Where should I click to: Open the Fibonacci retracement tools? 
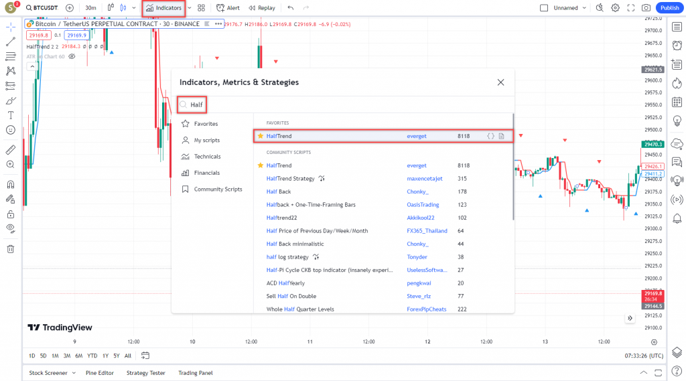pos(11,56)
